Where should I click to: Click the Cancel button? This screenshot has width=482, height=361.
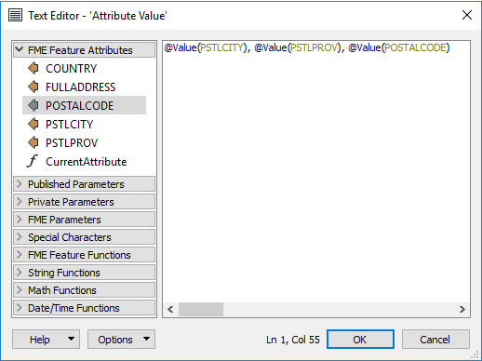(435, 340)
